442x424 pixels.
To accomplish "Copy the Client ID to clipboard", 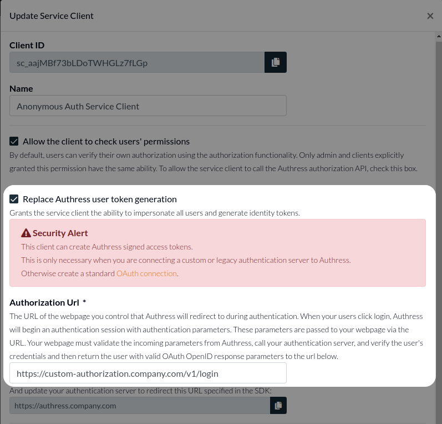I will coord(276,62).
